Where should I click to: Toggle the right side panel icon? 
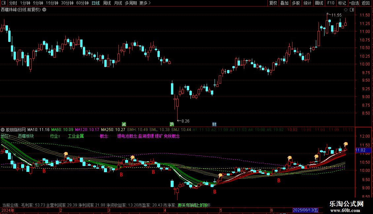click(x=352, y=10)
